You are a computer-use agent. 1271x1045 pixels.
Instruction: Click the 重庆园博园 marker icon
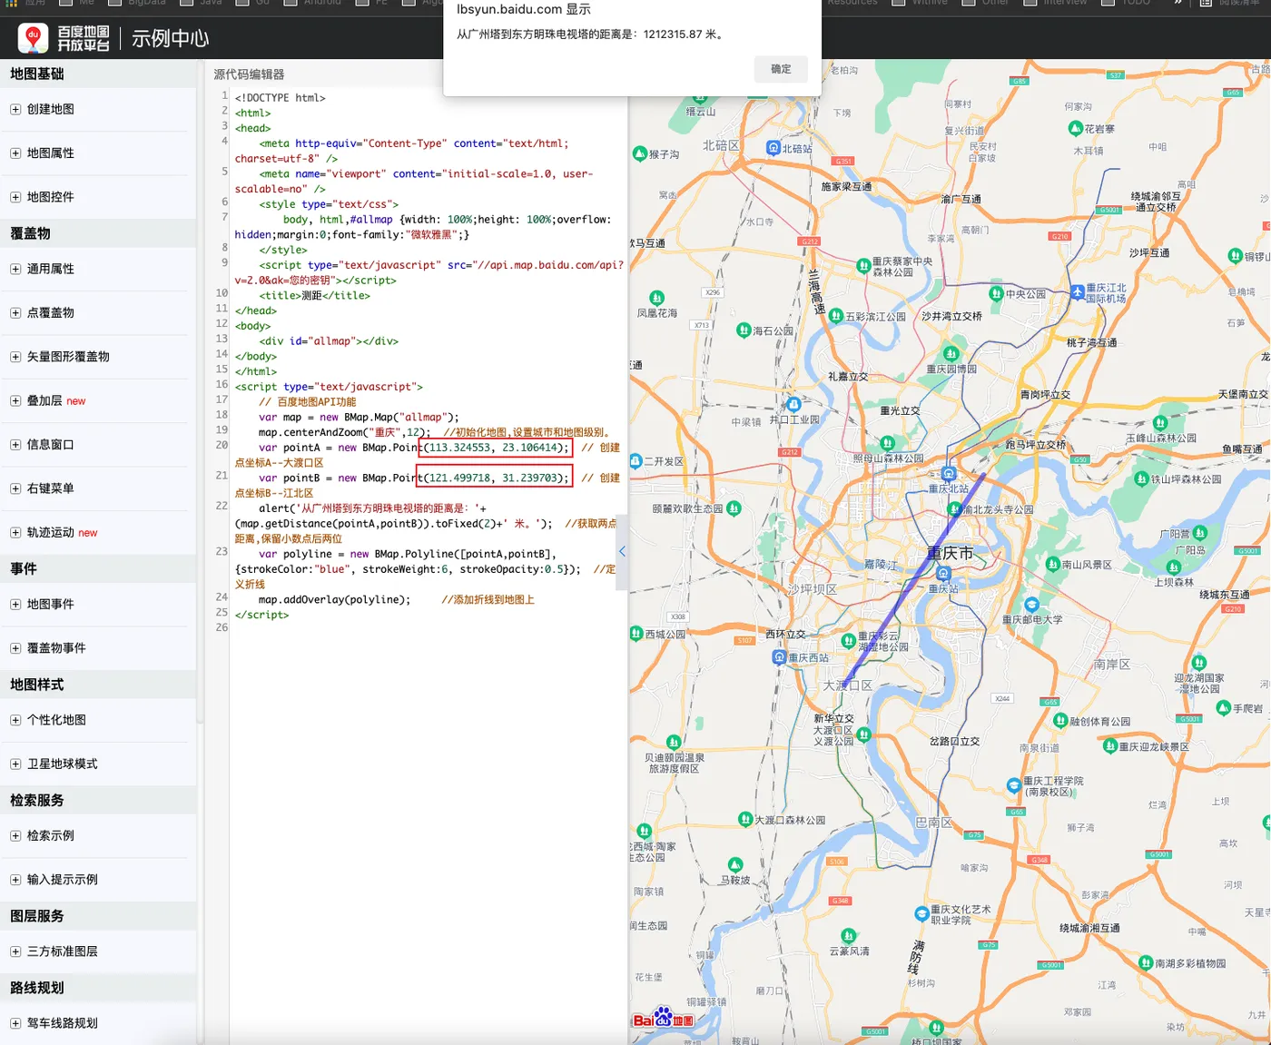951,353
